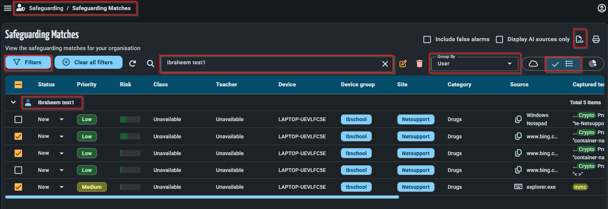
Task: Click the red trash delete icon
Action: point(419,64)
